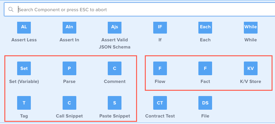The width and height of the screenshot is (275, 124).
Task: Select the Paste Snippet component
Action: 115,103
